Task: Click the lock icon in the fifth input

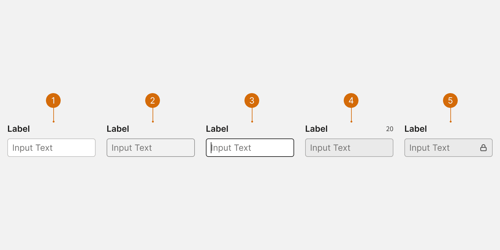Action: (483, 148)
